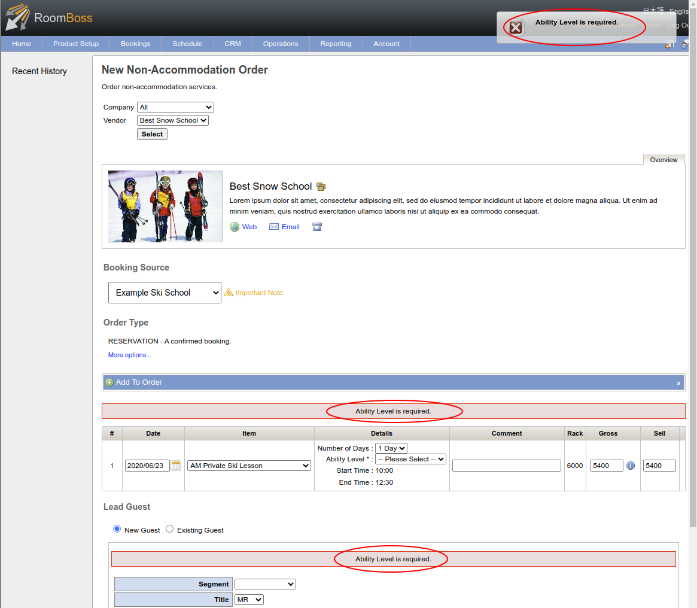Open the vendor website via the globe icon
This screenshot has height=608, width=697.
point(235,227)
